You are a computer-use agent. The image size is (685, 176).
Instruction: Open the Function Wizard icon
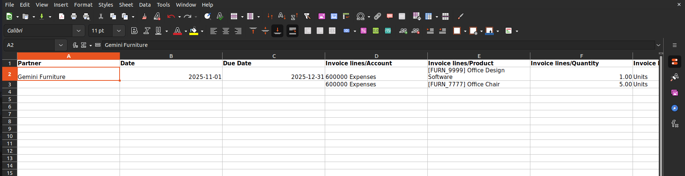tap(75, 45)
